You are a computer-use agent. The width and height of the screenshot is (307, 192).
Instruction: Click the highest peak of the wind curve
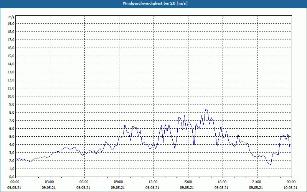tap(206, 109)
